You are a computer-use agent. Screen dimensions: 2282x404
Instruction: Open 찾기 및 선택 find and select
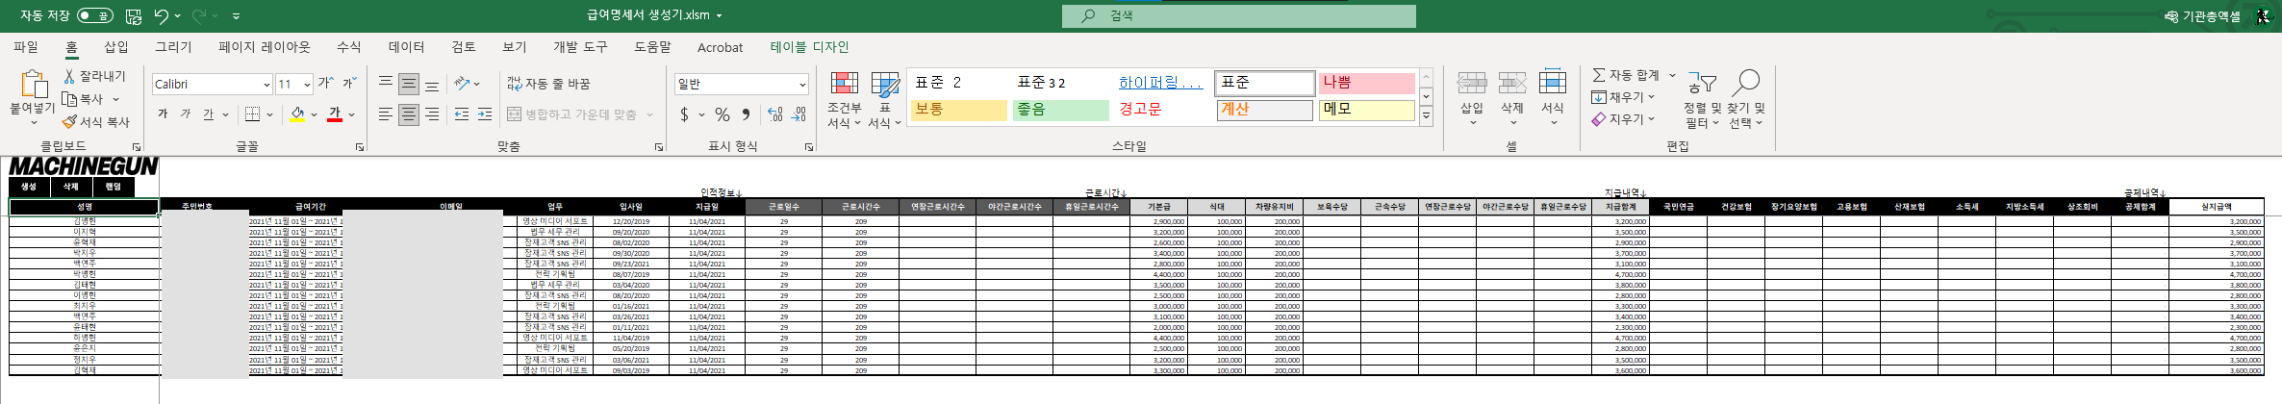1745,99
